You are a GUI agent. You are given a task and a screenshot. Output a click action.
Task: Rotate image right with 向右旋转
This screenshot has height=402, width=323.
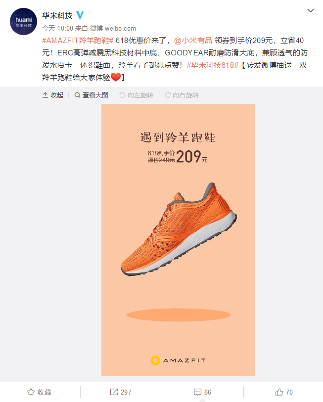coord(182,95)
